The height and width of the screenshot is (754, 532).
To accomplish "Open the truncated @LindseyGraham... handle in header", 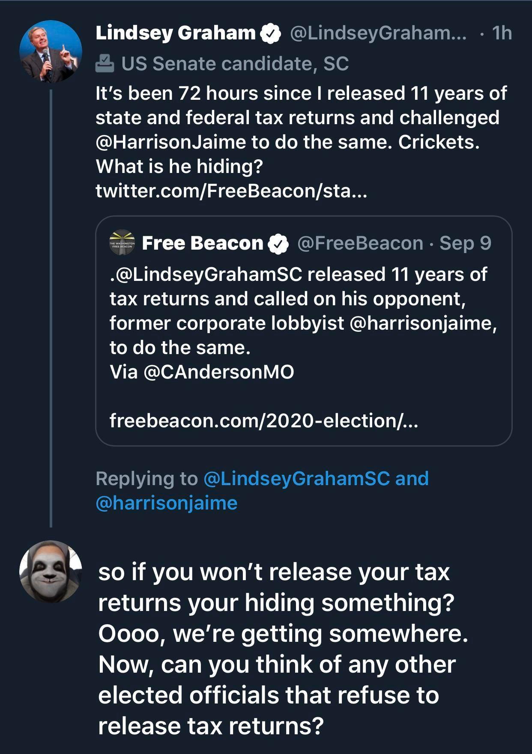I will click(x=378, y=33).
